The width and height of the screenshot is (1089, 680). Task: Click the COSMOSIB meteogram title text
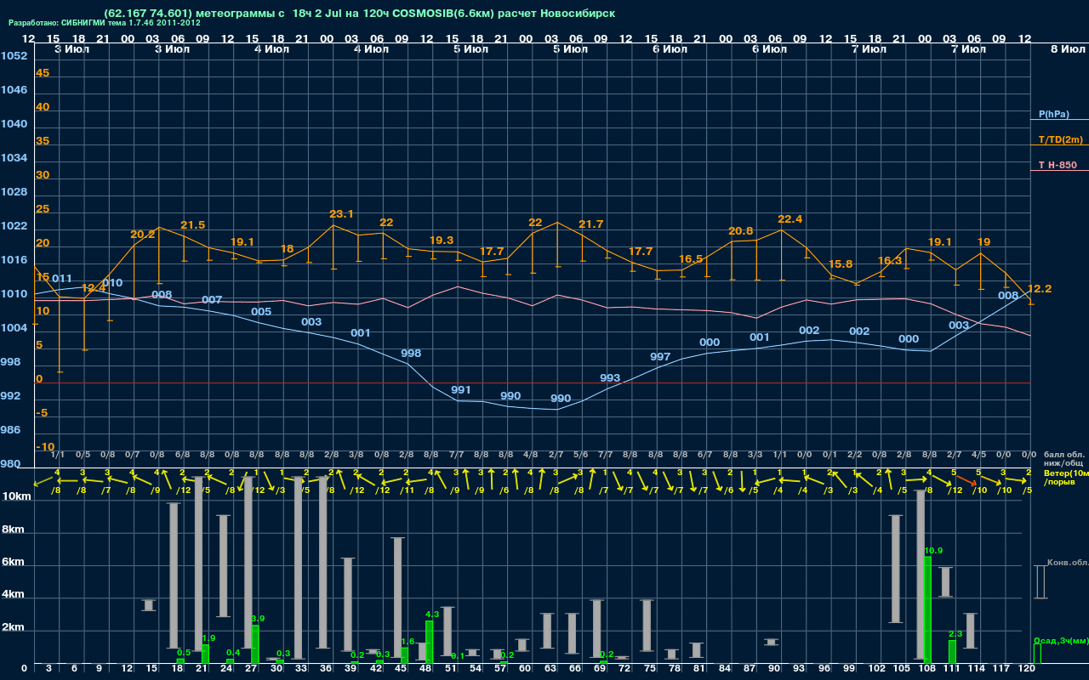(359, 13)
